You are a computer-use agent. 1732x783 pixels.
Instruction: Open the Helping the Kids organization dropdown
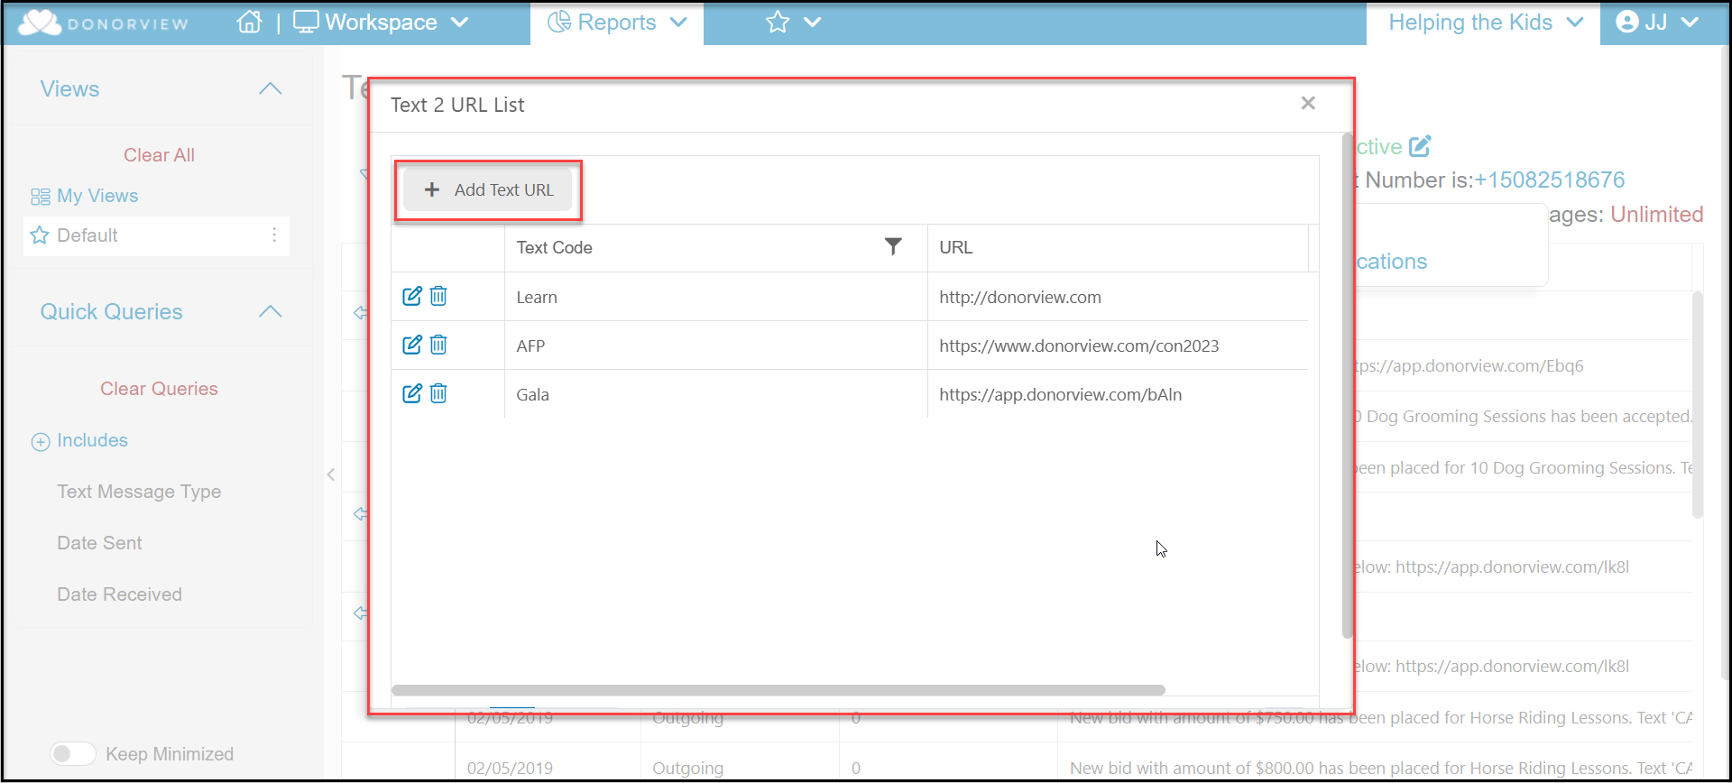[1485, 23]
